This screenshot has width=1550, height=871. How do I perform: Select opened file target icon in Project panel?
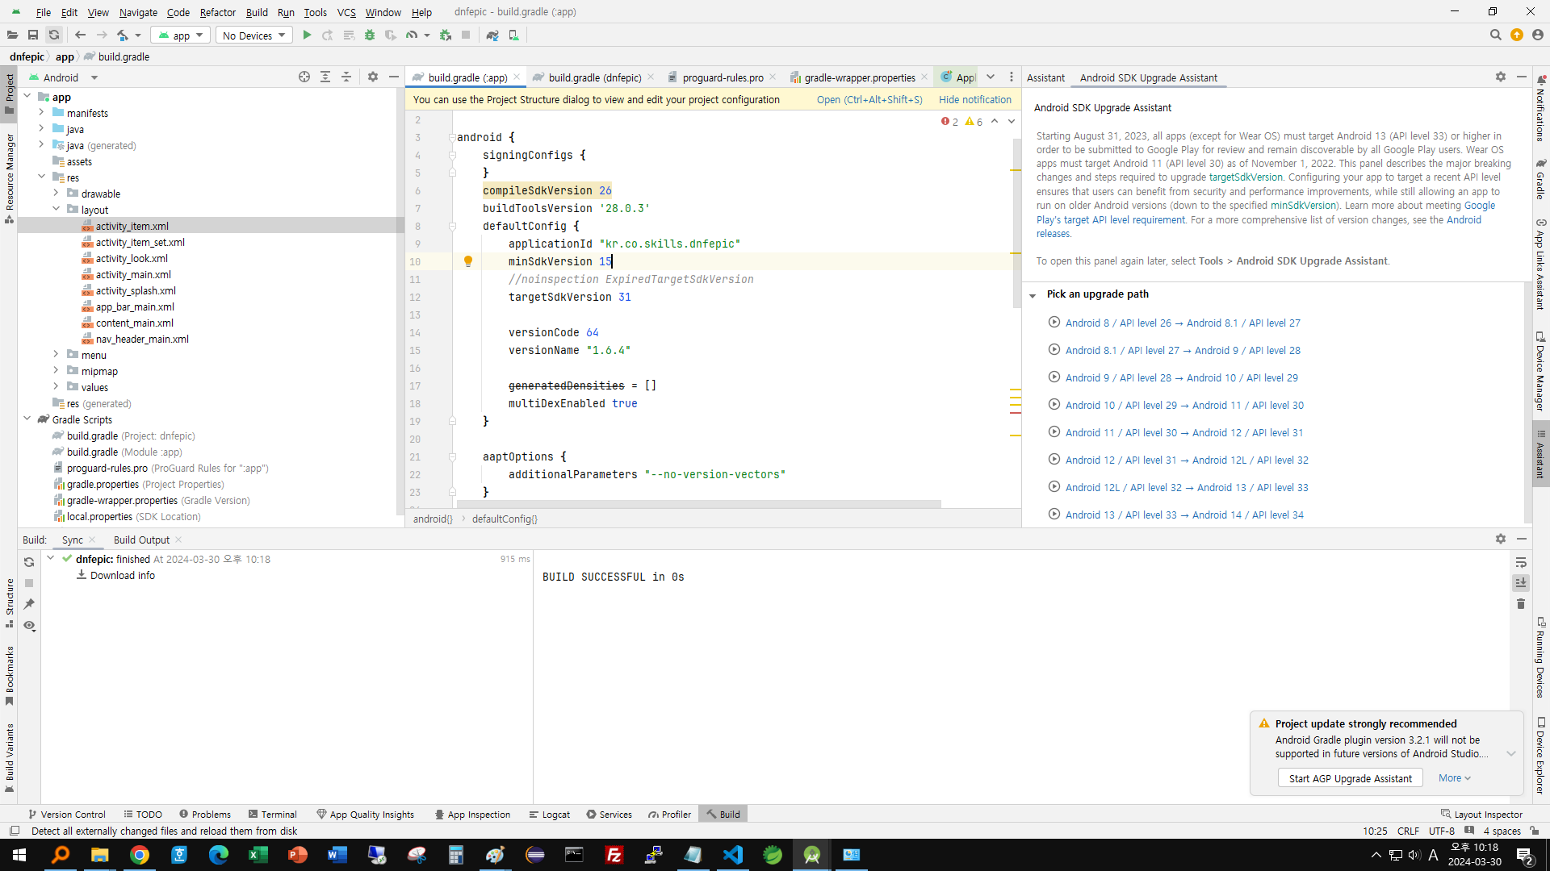coord(304,77)
